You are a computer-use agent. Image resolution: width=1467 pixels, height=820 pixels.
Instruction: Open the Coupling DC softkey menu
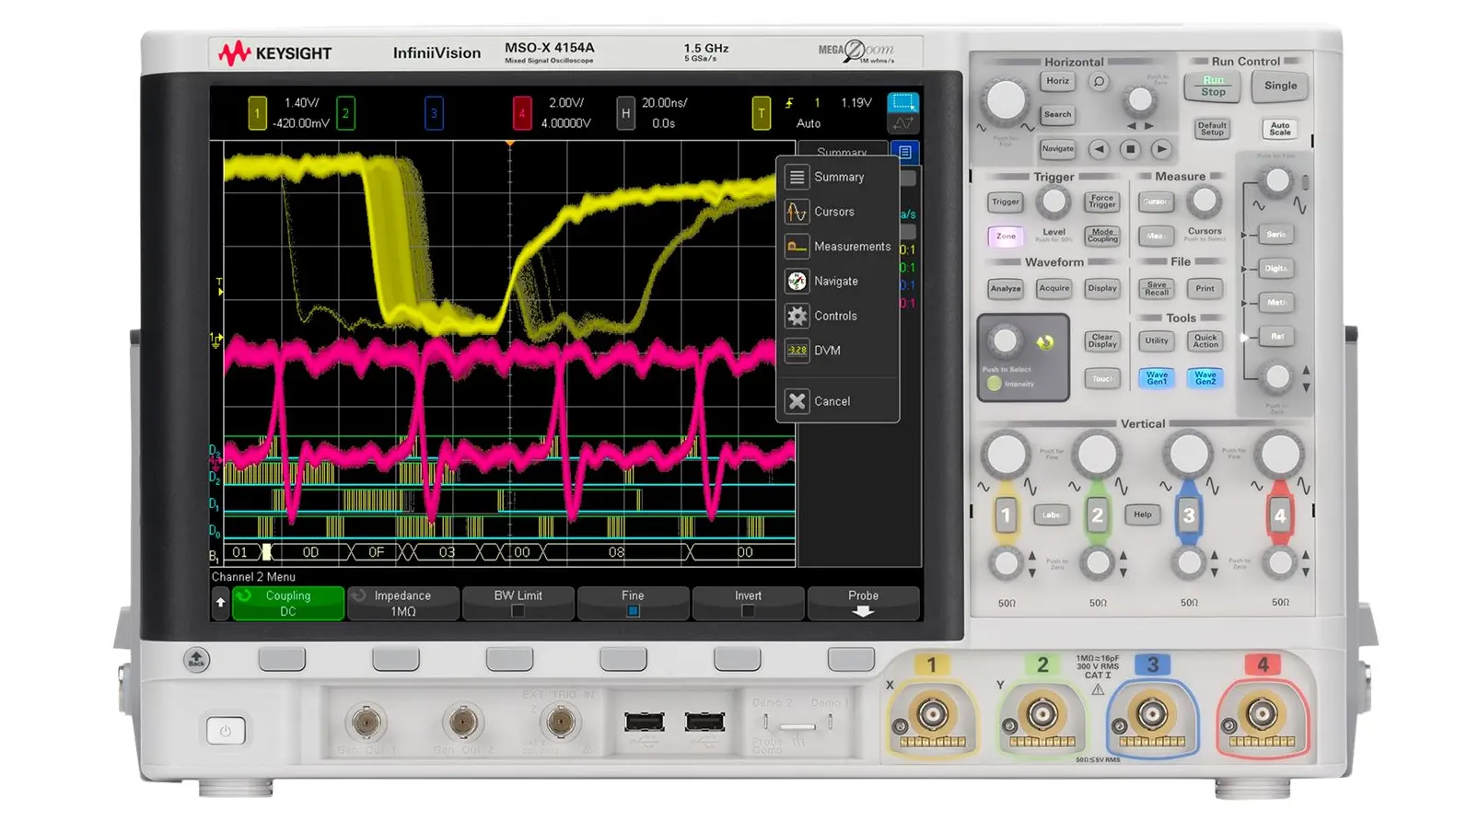[288, 604]
